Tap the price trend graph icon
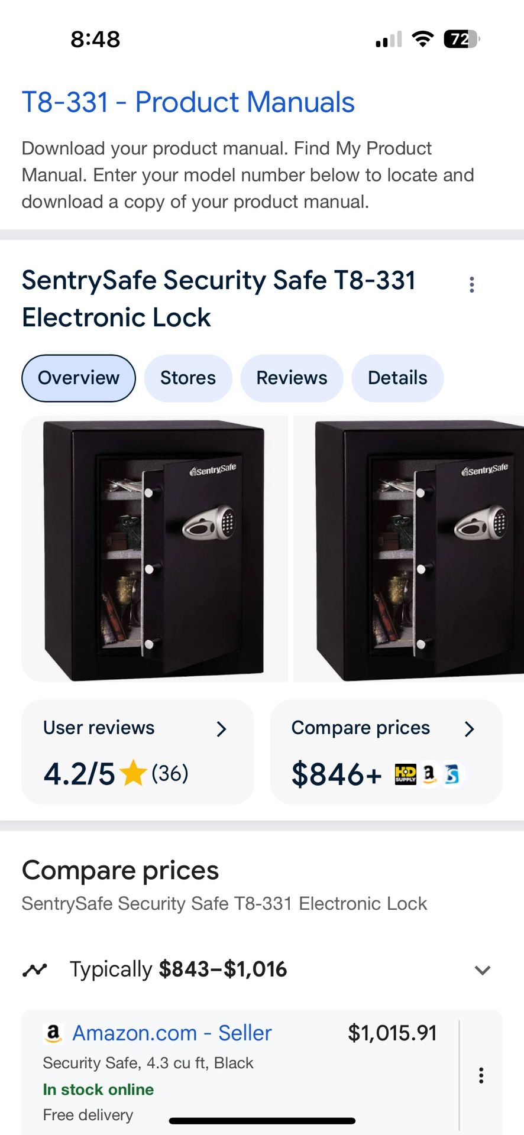 34,969
